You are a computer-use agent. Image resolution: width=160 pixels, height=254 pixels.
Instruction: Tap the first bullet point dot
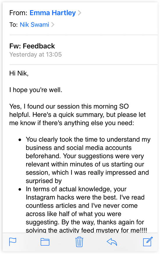tap(20, 140)
